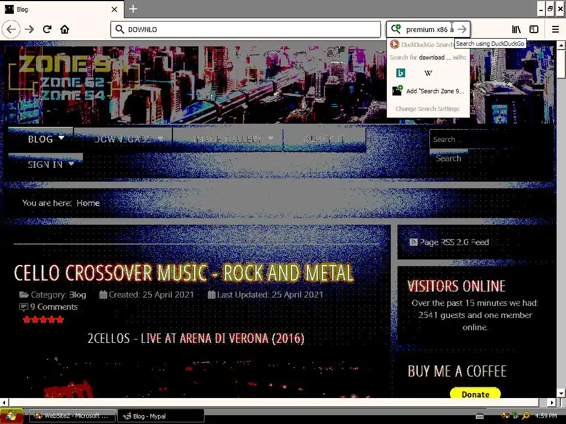Follow the Home breadcrumb link
Screen dimensions: 566x424
88,203
